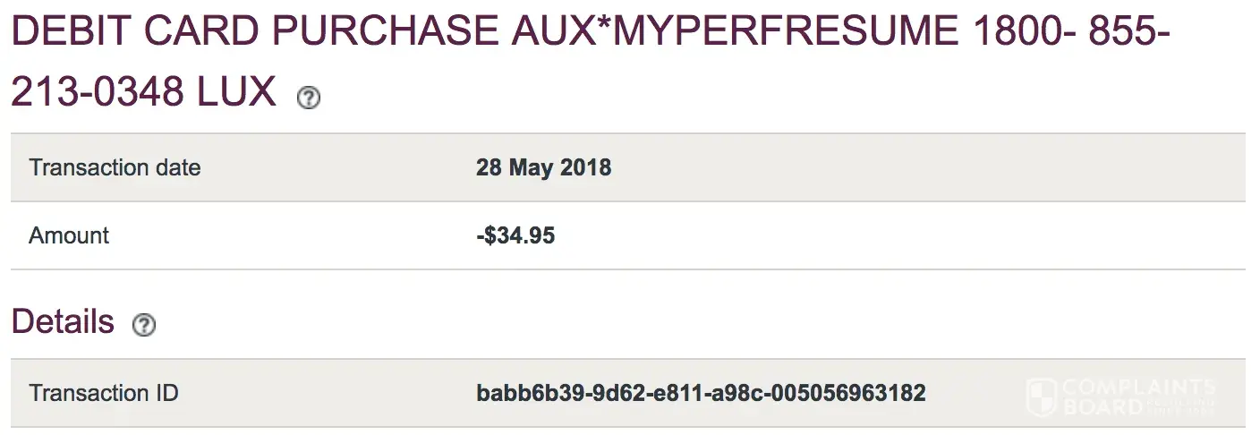Click the Complaints Board watermark text
This screenshot has width=1260, height=435.
click(x=1135, y=396)
